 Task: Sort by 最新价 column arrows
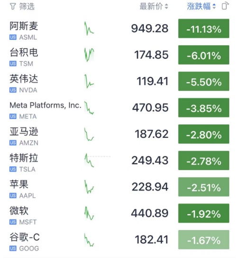click(166, 7)
